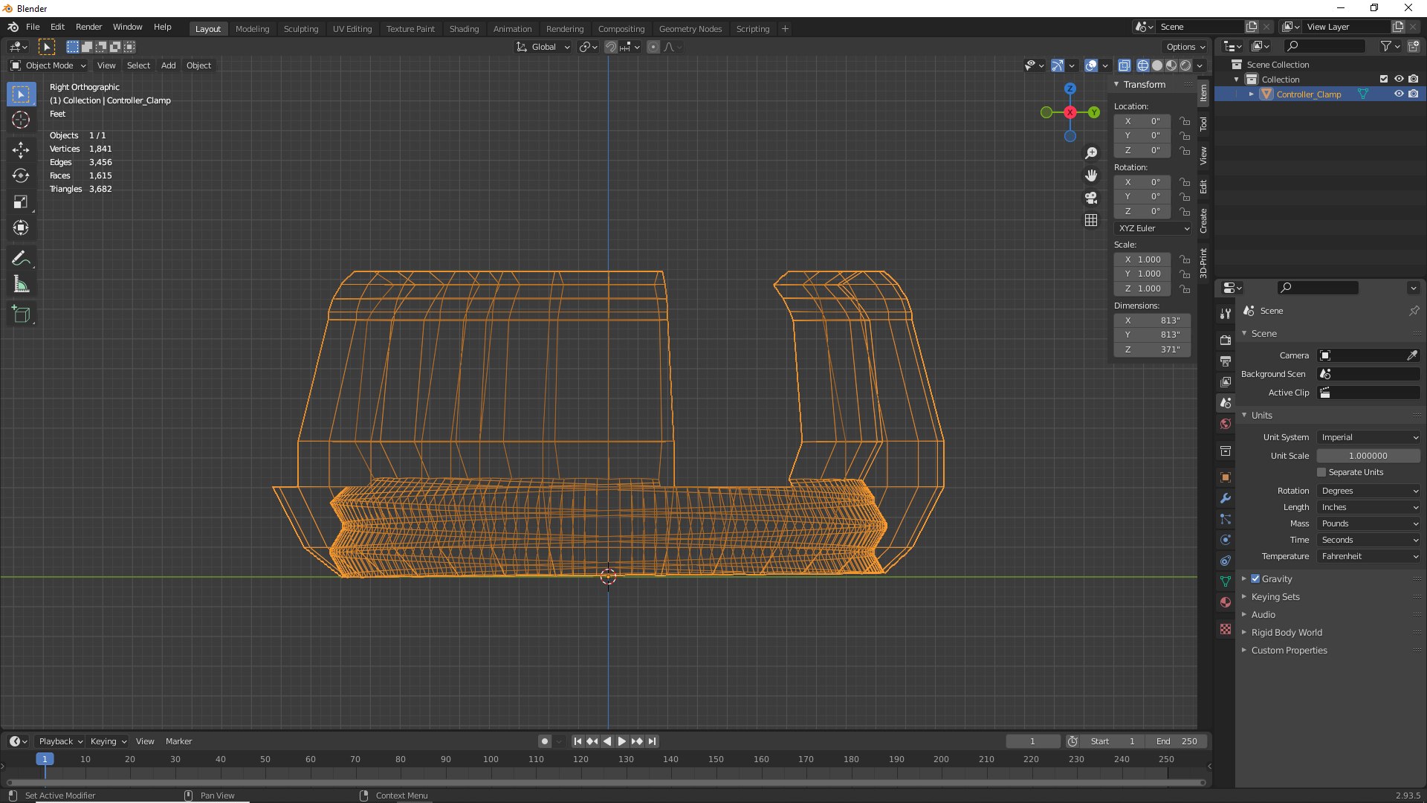
Task: Activate the Annotate pencil tool
Action: click(21, 259)
